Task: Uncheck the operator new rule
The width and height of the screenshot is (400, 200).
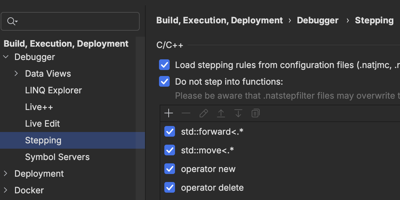Action: tap(170, 169)
